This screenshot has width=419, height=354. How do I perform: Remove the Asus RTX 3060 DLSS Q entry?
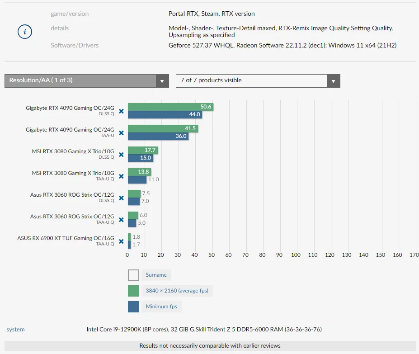(x=121, y=198)
